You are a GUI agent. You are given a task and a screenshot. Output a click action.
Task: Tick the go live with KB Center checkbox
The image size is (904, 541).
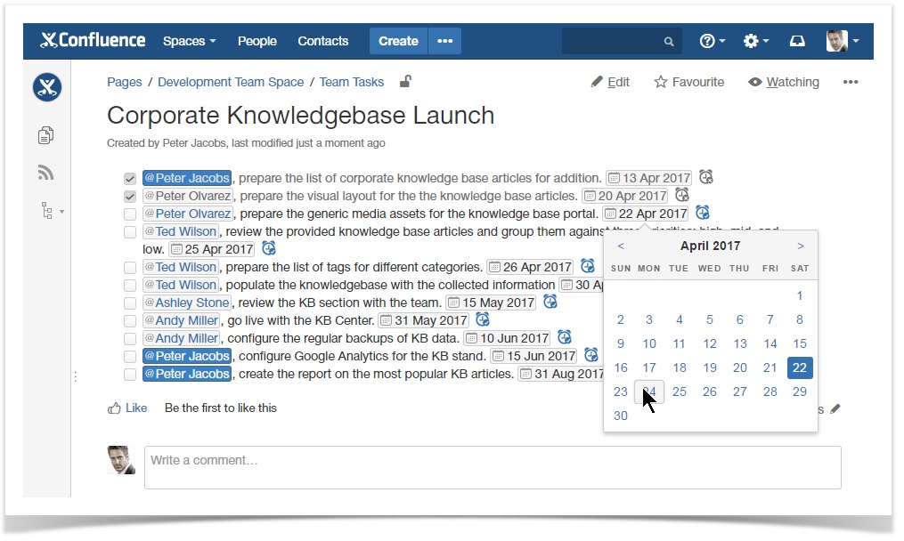[x=130, y=321]
